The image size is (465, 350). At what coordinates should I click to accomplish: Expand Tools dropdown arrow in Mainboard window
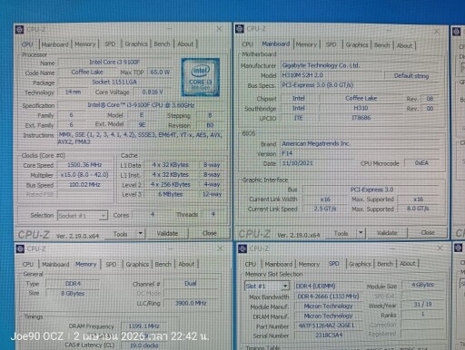pos(361,233)
